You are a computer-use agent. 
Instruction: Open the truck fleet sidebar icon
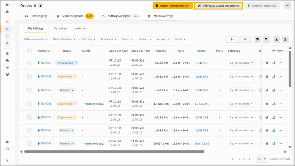pyautogui.click(x=7, y=61)
